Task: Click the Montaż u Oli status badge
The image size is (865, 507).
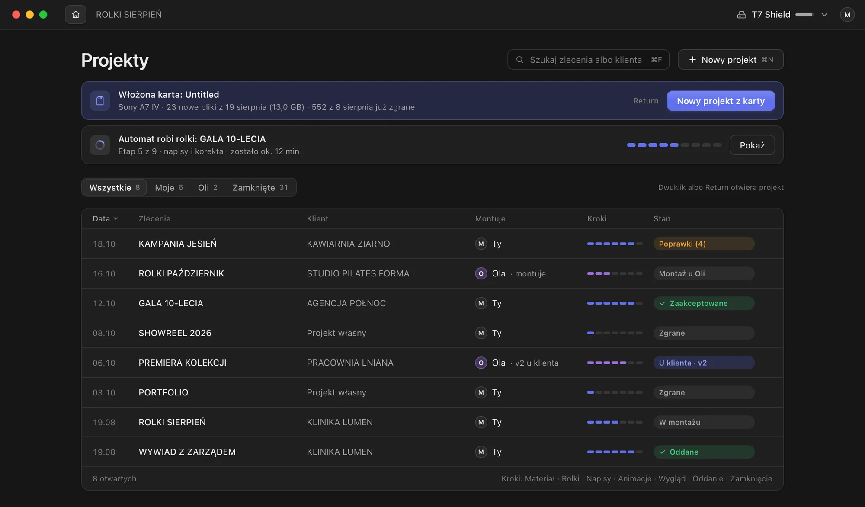Action: [704, 274]
